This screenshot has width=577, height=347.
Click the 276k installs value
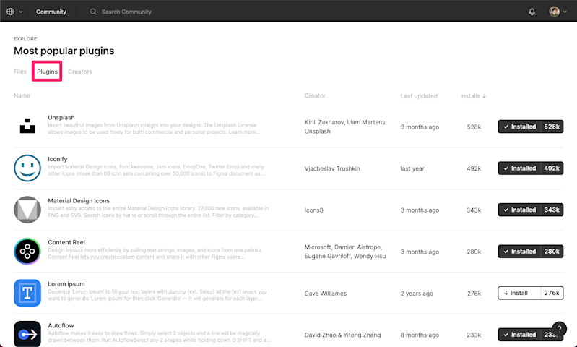click(474, 294)
